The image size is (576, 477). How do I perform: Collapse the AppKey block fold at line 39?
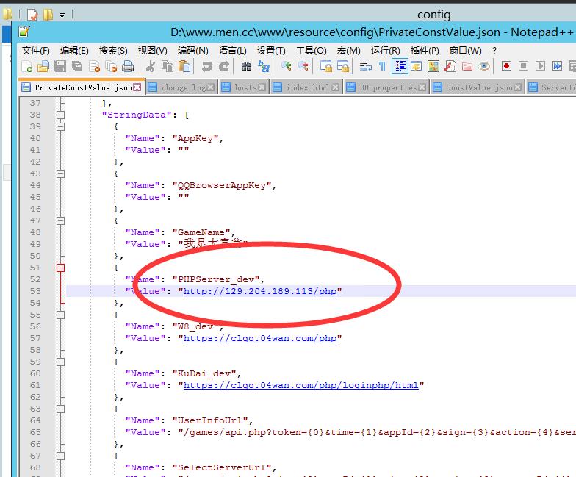(x=60, y=126)
